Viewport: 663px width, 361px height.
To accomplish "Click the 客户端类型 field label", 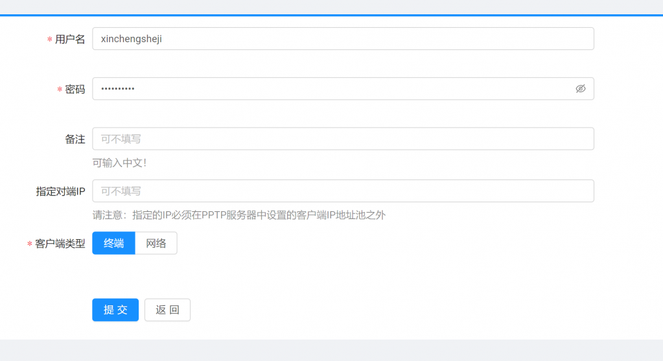I will click(x=60, y=244).
